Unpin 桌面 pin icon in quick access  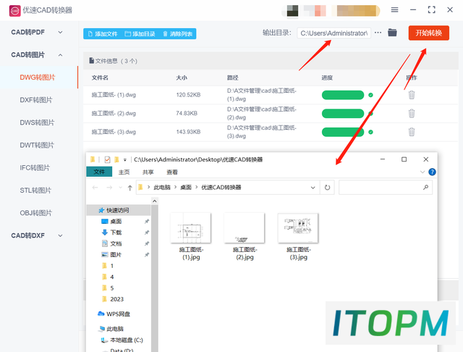(147, 222)
